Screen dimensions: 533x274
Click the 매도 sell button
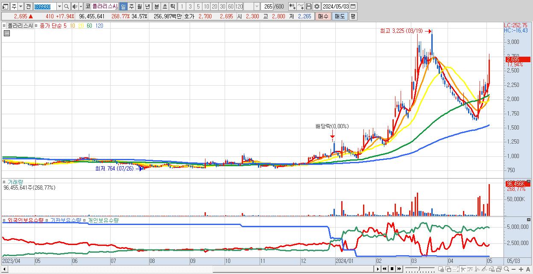(x=340, y=16)
